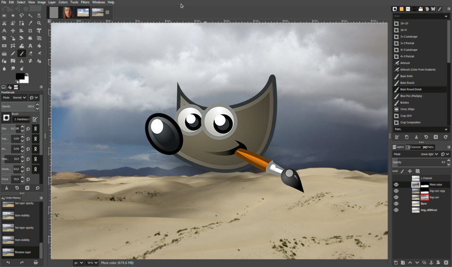Select the Smudge tool
The height and width of the screenshot is (267, 452).
click(x=13, y=68)
